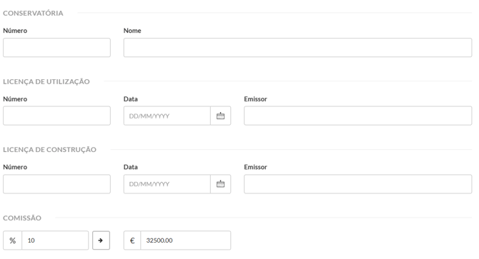Click the Data label under Licença de Utilização
The image size is (479, 259).
pyautogui.click(x=130, y=99)
